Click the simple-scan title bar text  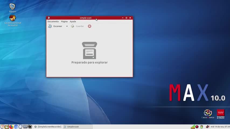coord(86,18)
